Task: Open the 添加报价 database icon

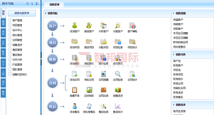Action: [x=75, y=58]
